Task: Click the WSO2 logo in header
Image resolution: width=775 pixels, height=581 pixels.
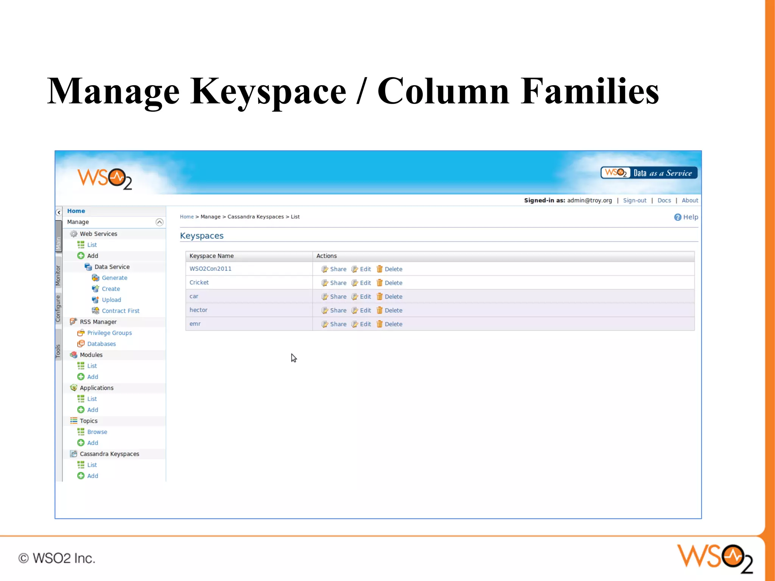Action: (x=105, y=179)
